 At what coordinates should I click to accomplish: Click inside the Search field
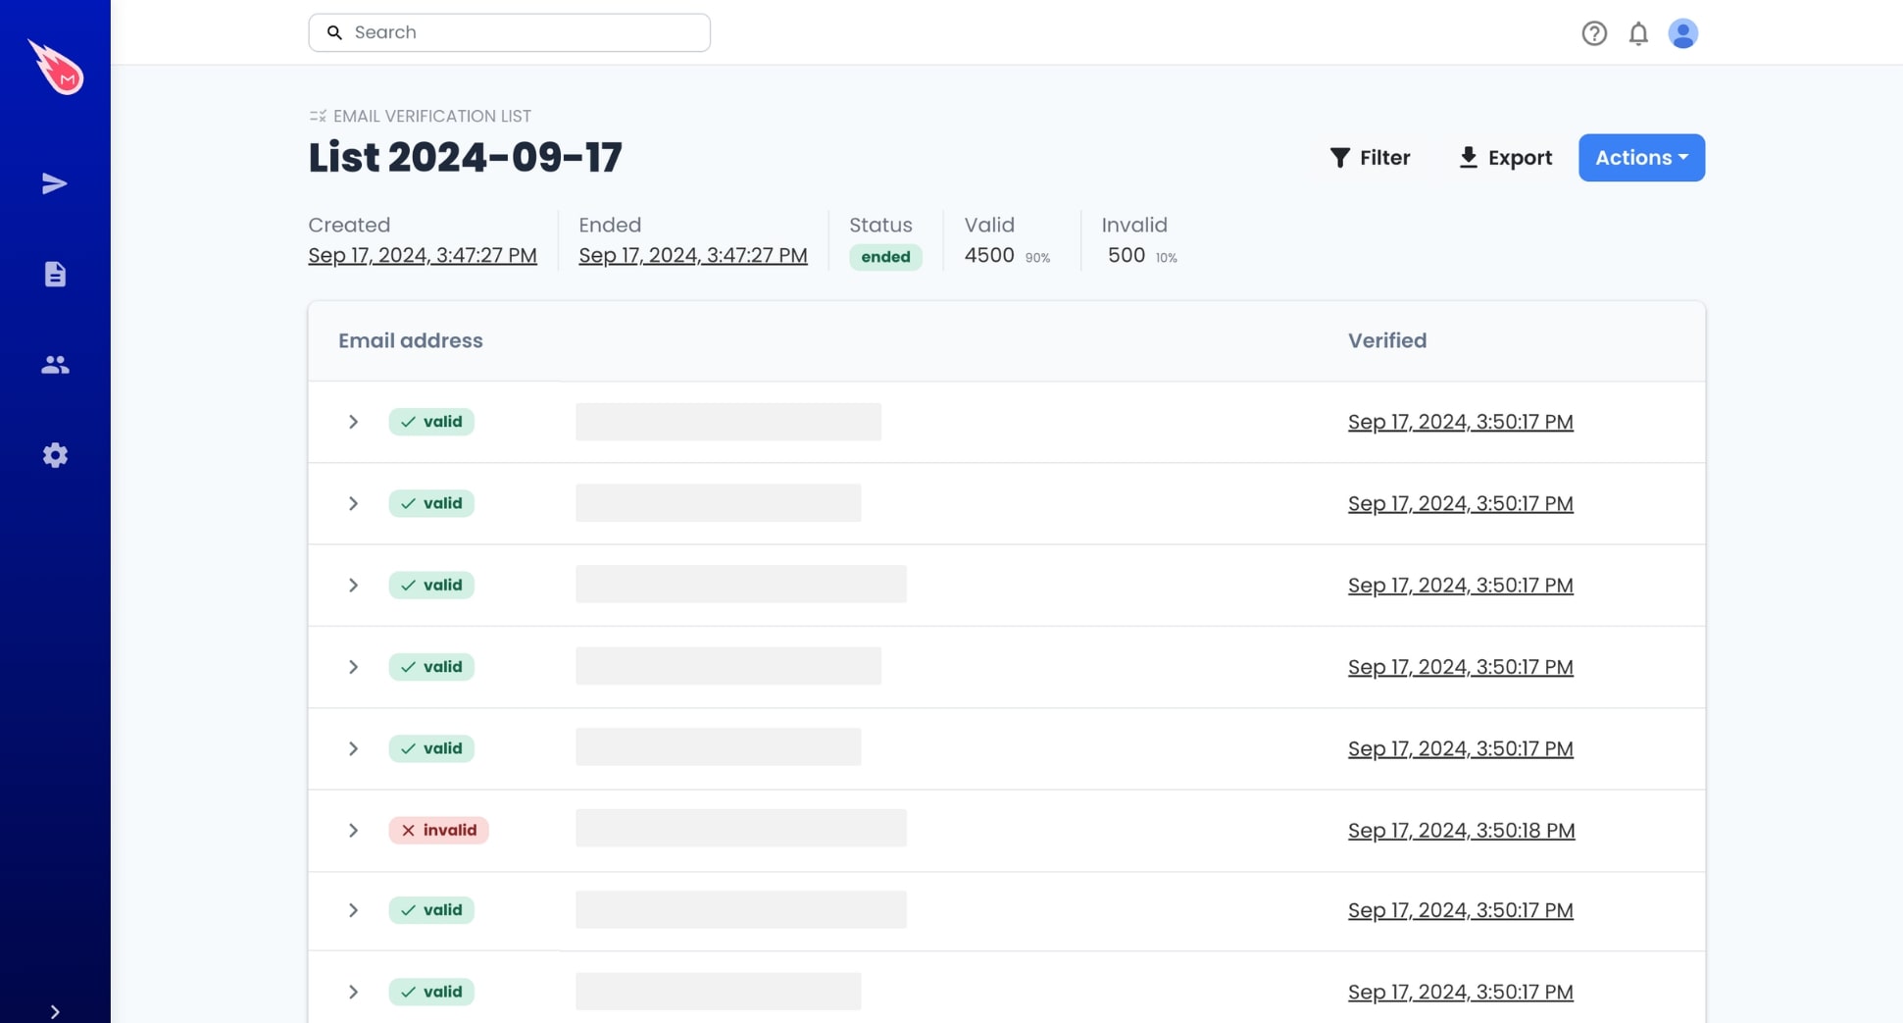pos(510,32)
